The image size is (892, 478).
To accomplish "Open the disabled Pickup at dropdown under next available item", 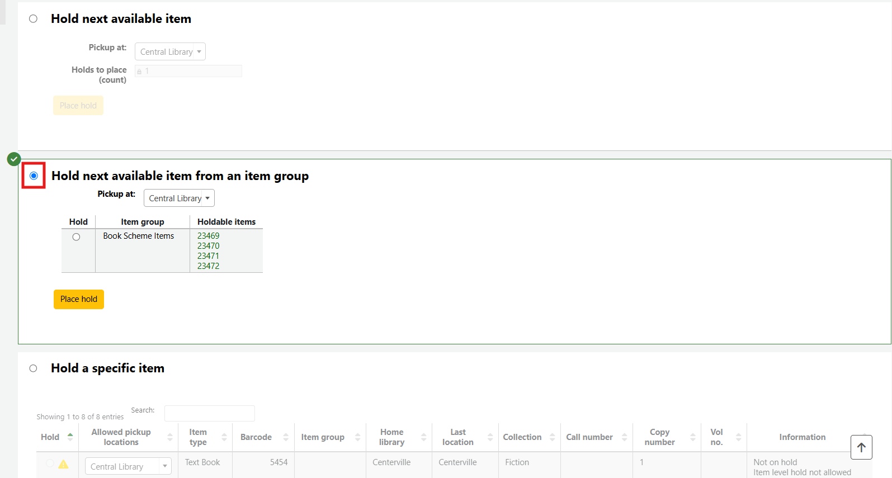I will click(x=170, y=51).
